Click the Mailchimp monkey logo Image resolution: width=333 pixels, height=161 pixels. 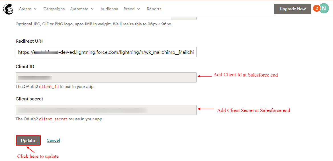click(8, 9)
